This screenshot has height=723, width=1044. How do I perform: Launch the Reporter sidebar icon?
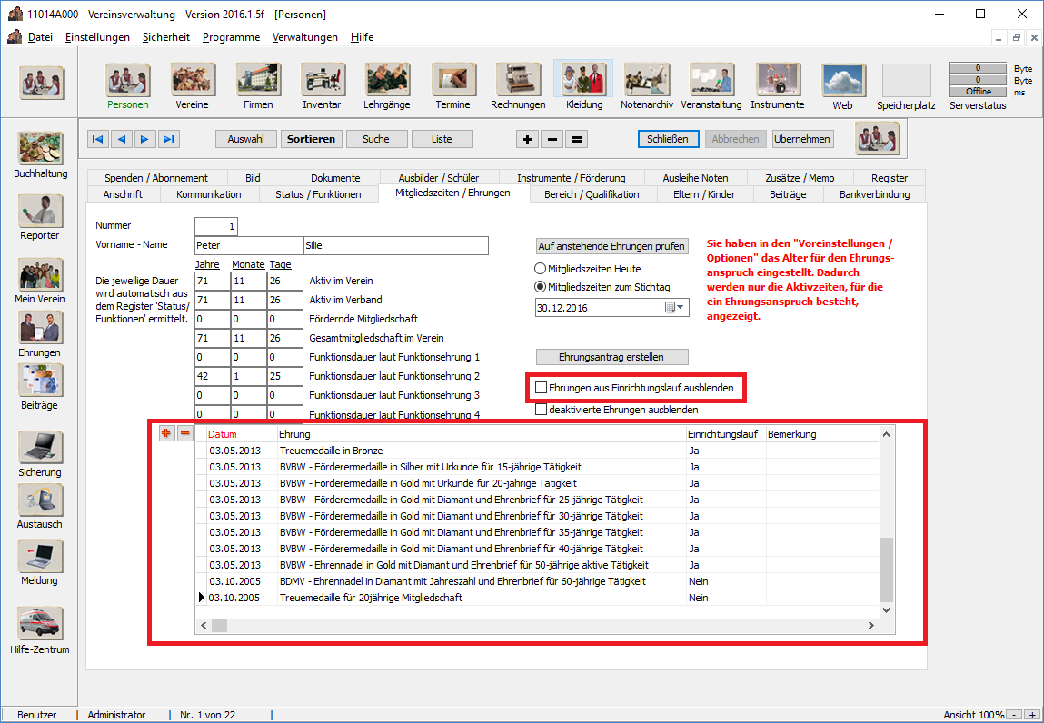tap(40, 212)
